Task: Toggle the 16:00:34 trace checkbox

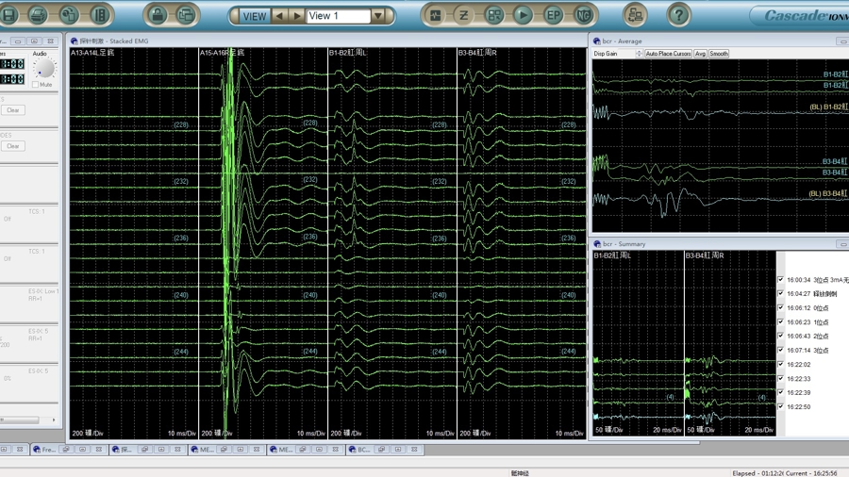Action: (x=780, y=280)
